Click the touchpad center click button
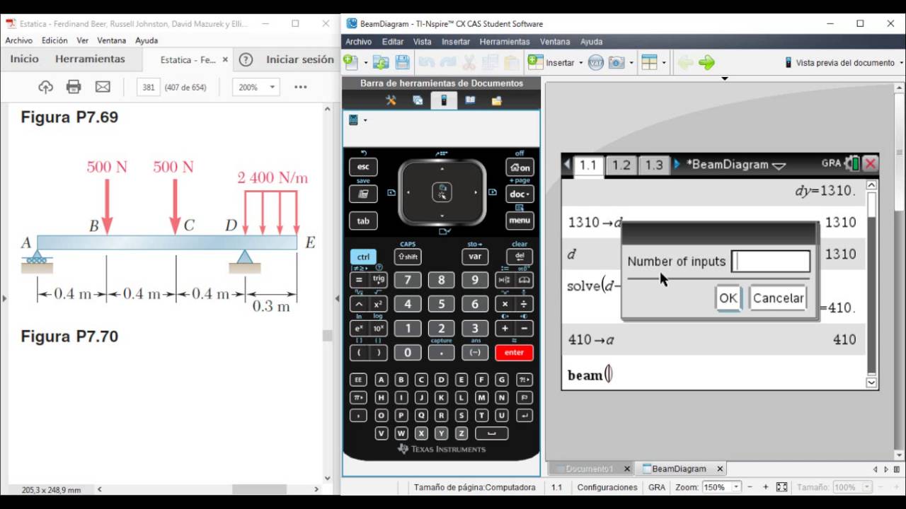Viewport: 906px width, 509px height. [442, 192]
